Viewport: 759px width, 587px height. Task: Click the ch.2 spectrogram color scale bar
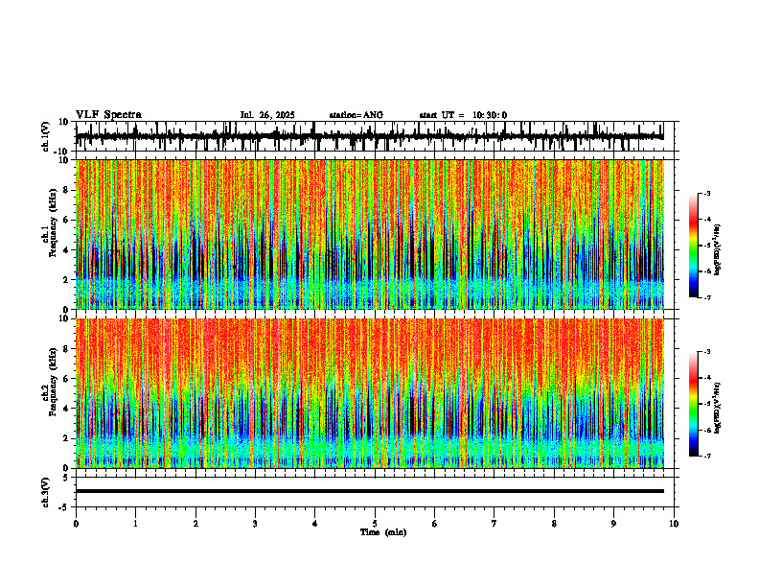click(693, 404)
